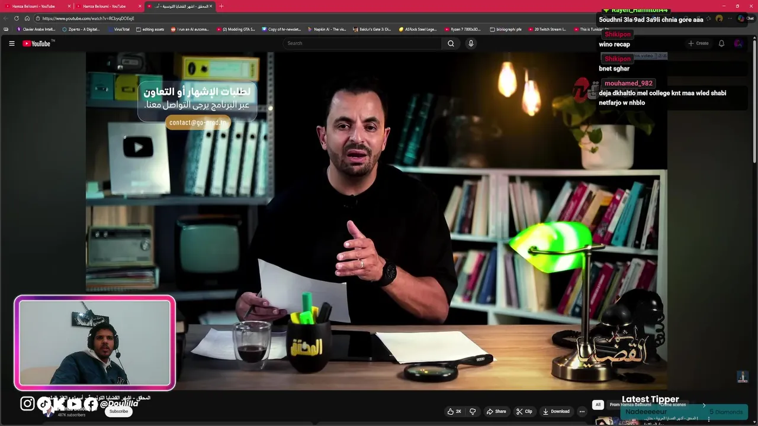Image resolution: width=758 pixels, height=426 pixels.
Task: Like the video with thumbs up
Action: (454, 411)
